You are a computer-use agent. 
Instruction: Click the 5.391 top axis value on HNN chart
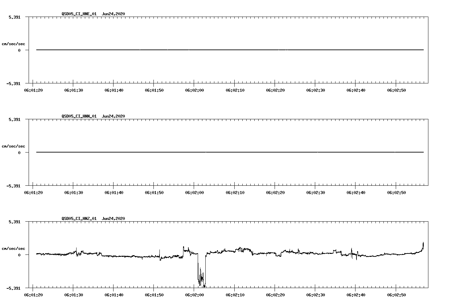pos(15,119)
